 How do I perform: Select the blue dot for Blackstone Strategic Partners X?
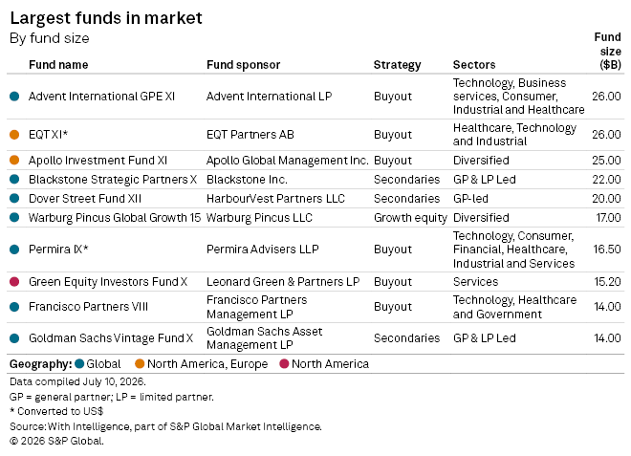tap(14, 179)
